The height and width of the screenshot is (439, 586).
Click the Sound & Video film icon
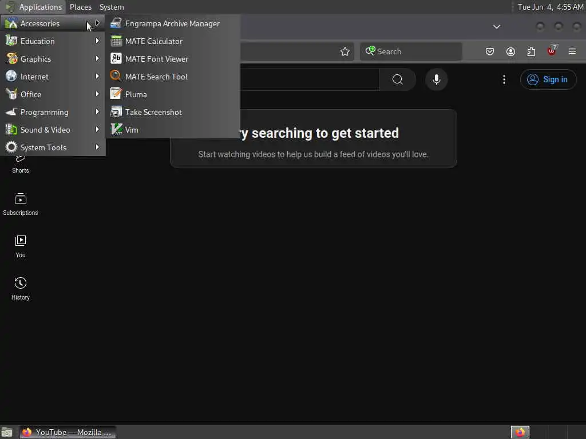tap(11, 130)
